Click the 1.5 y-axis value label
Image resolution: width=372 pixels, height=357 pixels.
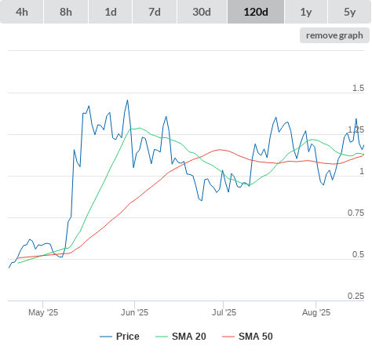pyautogui.click(x=358, y=88)
